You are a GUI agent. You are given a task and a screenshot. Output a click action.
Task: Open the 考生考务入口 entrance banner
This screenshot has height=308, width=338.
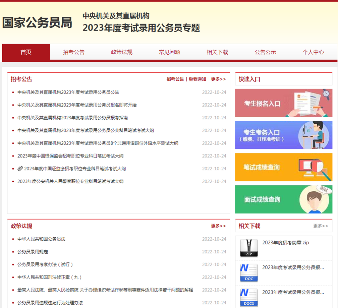tap(283, 135)
